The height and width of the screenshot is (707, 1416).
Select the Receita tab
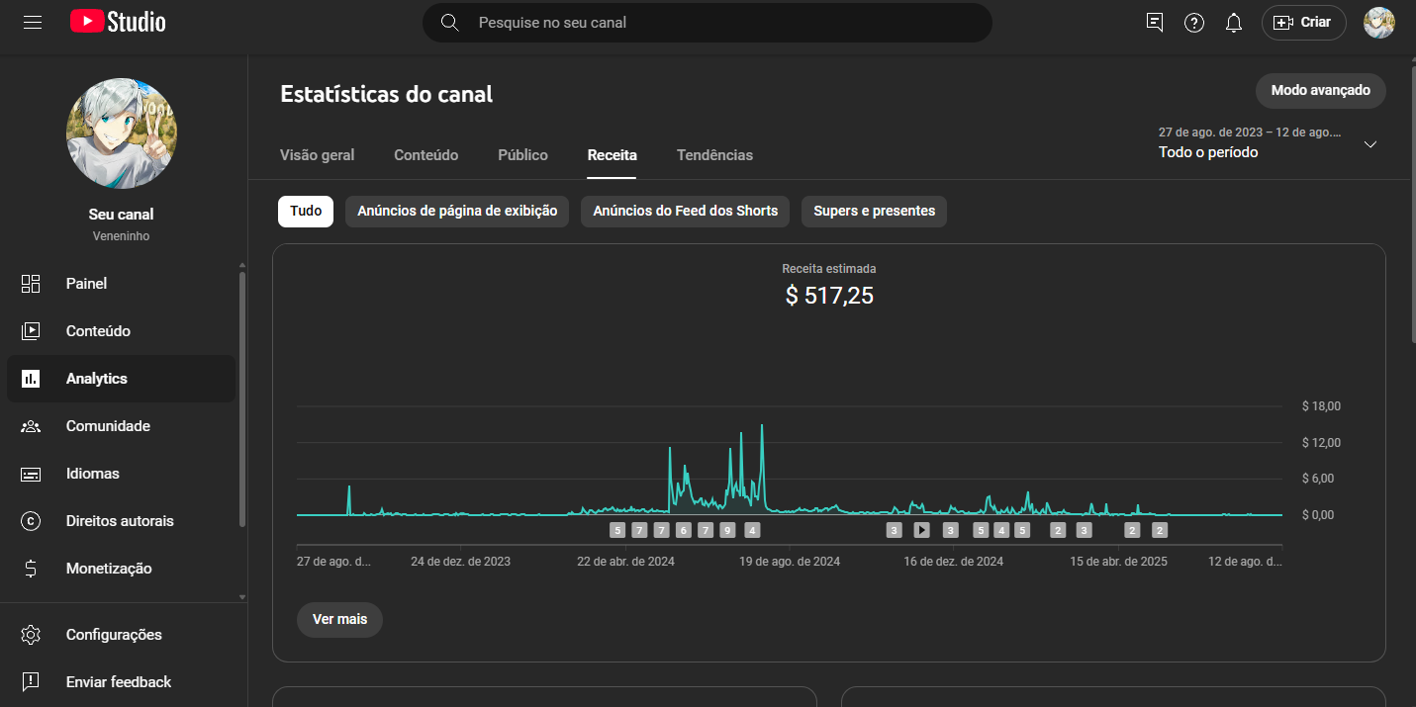612,155
